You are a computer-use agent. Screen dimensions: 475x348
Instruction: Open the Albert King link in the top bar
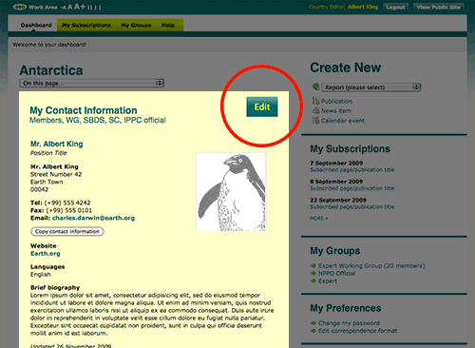pos(363,7)
